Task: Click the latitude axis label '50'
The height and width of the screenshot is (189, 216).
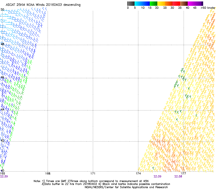Action: (x=2, y=10)
